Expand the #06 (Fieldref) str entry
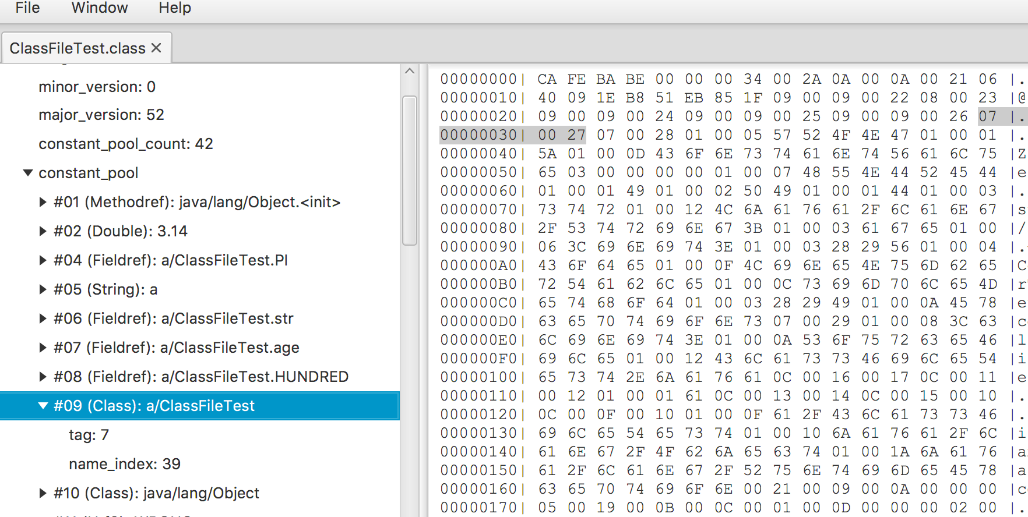The height and width of the screenshot is (517, 1028). tap(43, 318)
